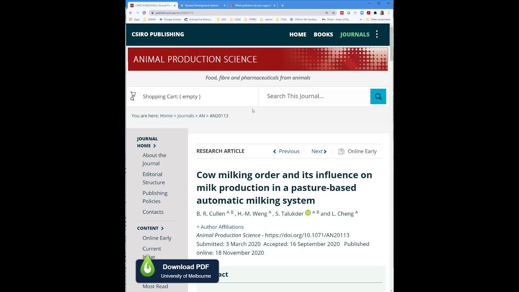Open the Extensions puzzle-piece icon
Image resolution: width=519 pixels, height=292 pixels.
click(375, 13)
